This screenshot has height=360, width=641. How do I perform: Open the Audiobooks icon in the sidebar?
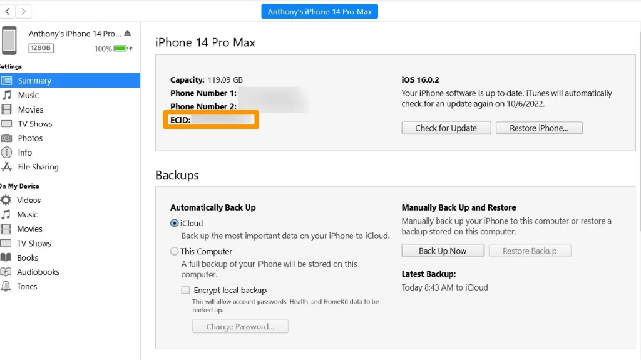[x=6, y=272]
